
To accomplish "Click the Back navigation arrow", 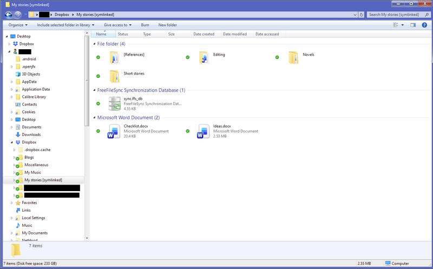I will [x=9, y=15].
